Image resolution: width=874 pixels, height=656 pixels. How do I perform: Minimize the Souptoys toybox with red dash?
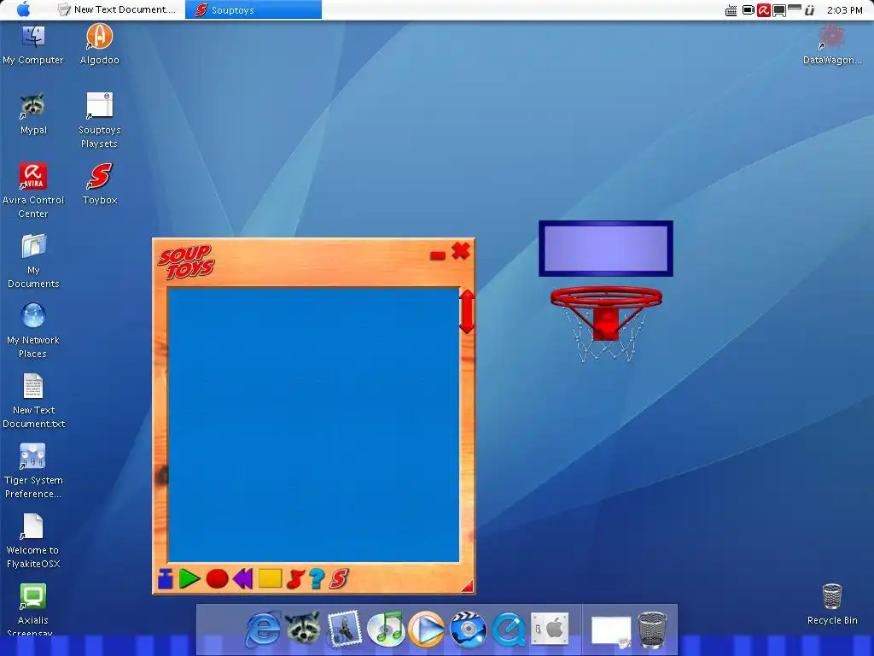tap(438, 255)
